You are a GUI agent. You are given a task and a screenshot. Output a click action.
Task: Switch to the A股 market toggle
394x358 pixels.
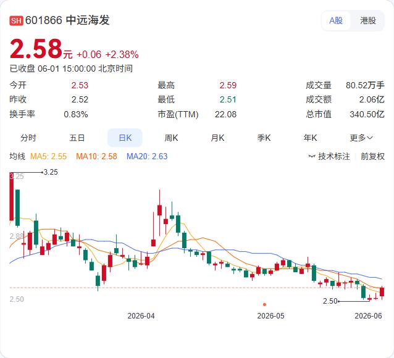pos(336,20)
